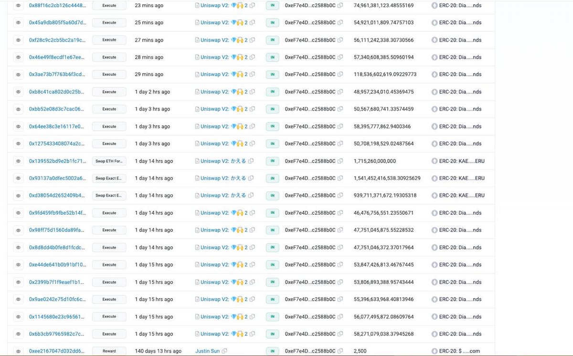573x356 pixels.
Task: Click Execute method for 0x45a9db805f5a60d7d
Action: coord(109,22)
